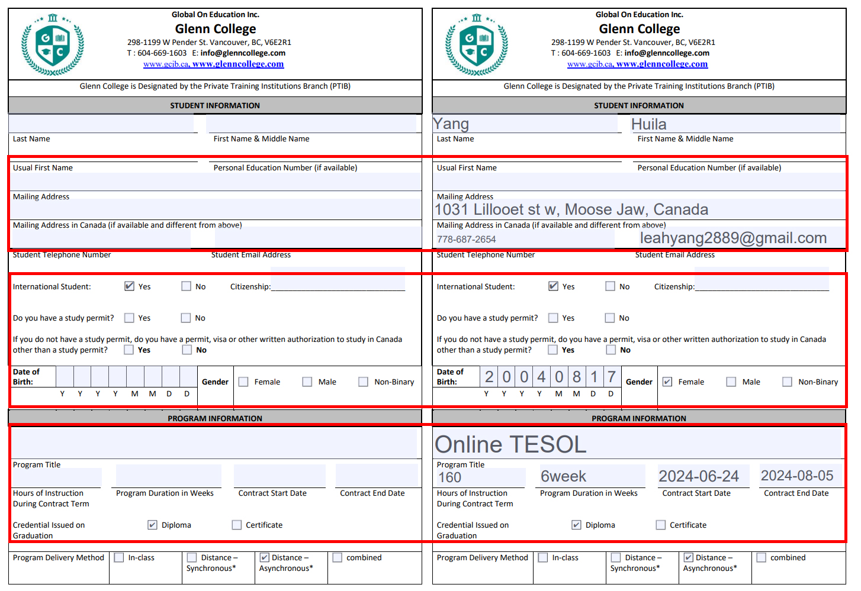
Task: Check study permit Yes on the filled form
Action: 553,318
